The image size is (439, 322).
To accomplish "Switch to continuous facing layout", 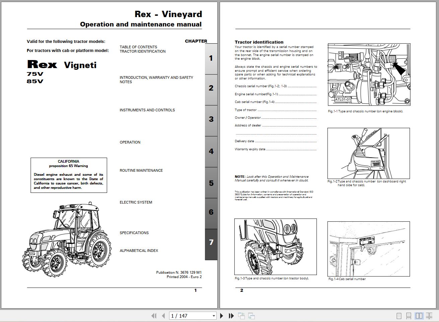I will point(429,316).
